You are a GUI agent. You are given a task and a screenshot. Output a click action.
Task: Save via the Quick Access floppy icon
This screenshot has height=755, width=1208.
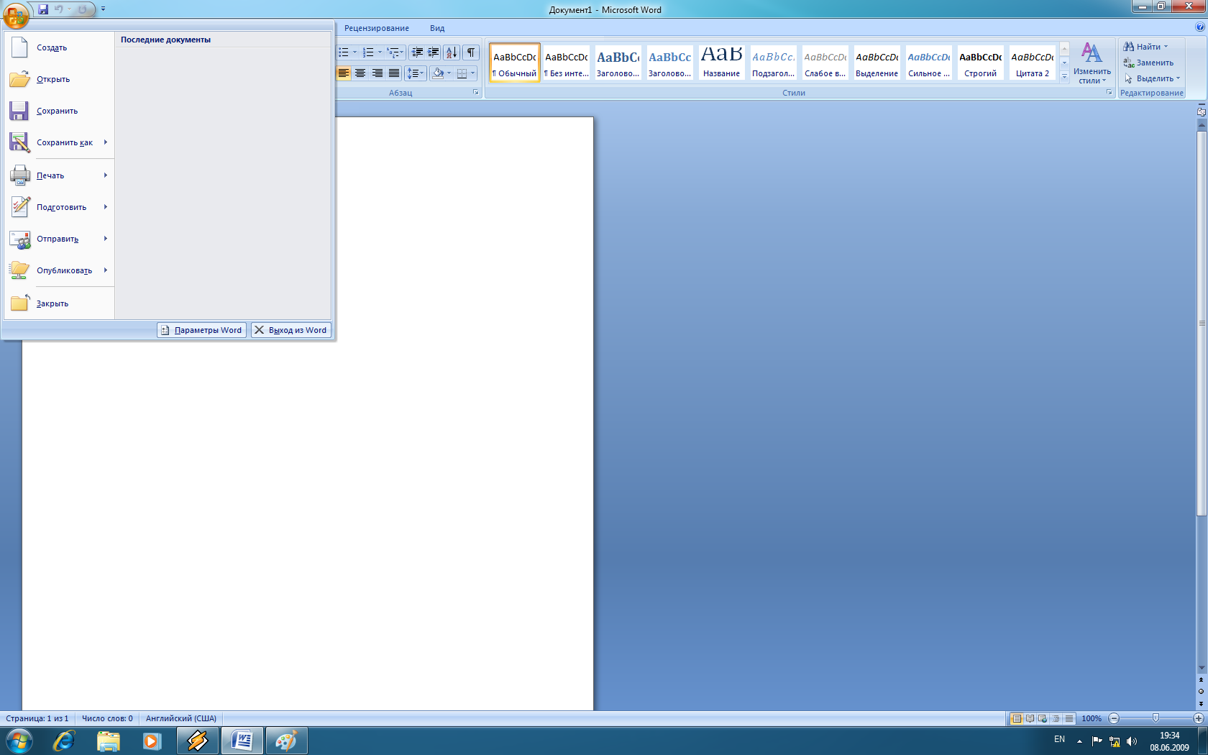point(43,9)
